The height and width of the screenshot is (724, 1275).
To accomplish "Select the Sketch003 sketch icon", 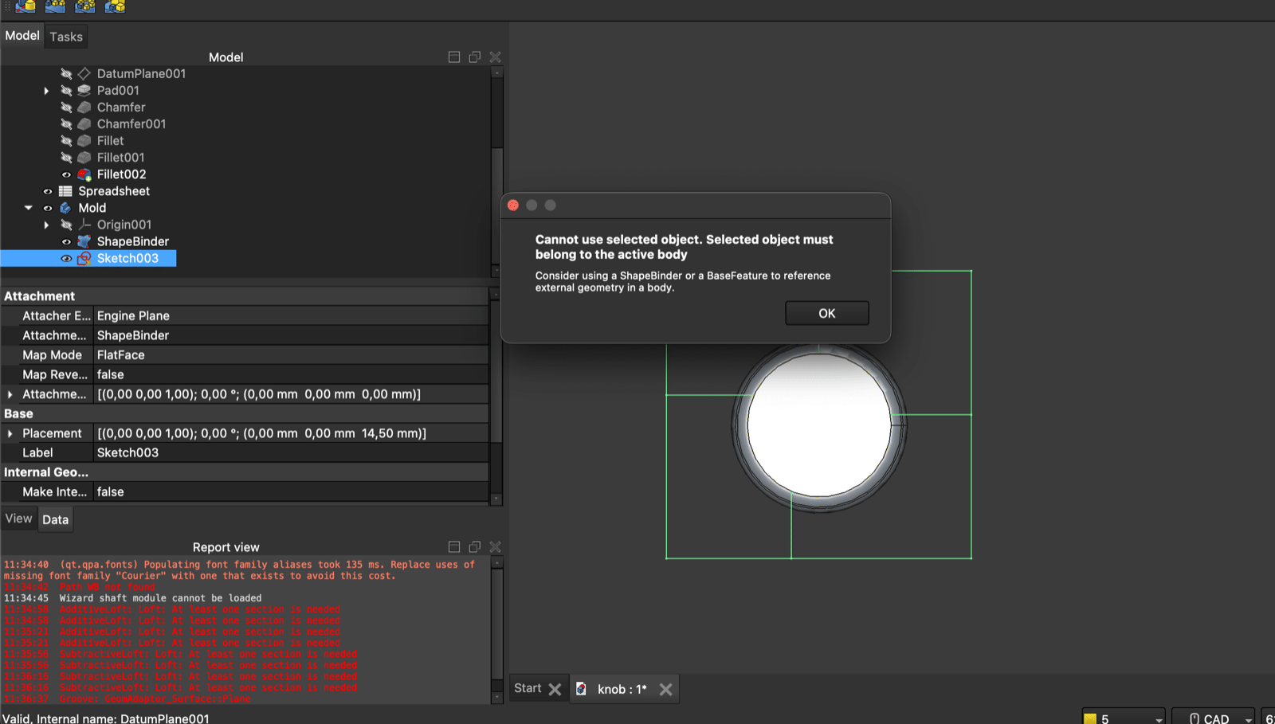I will tap(84, 258).
